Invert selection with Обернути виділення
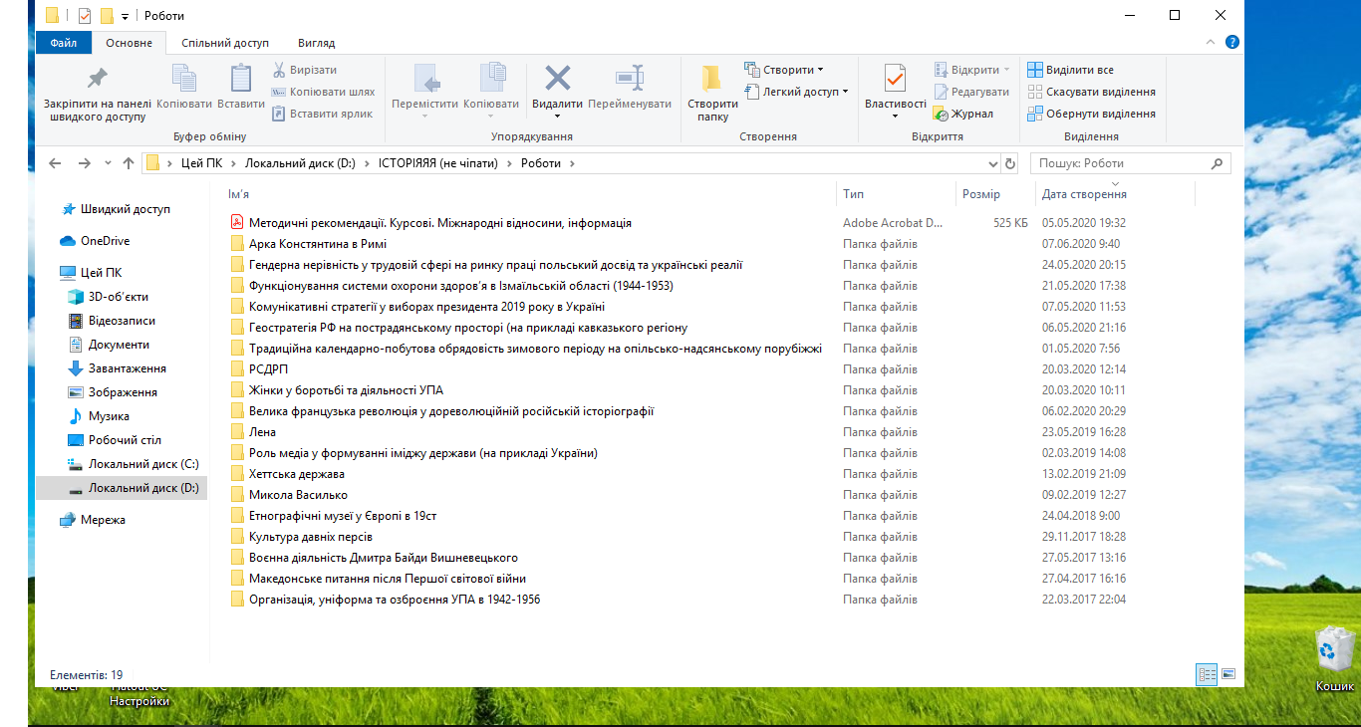Screen dimensions: 1361x727 (x=1092, y=114)
